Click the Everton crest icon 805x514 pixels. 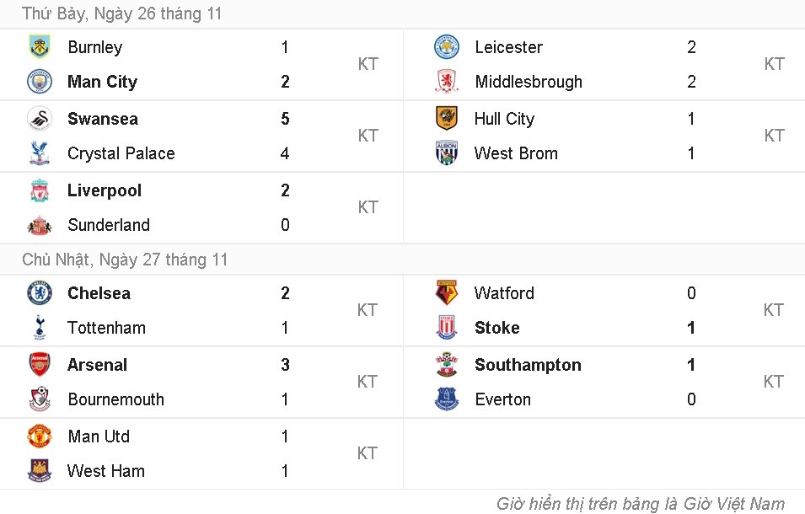[445, 399]
